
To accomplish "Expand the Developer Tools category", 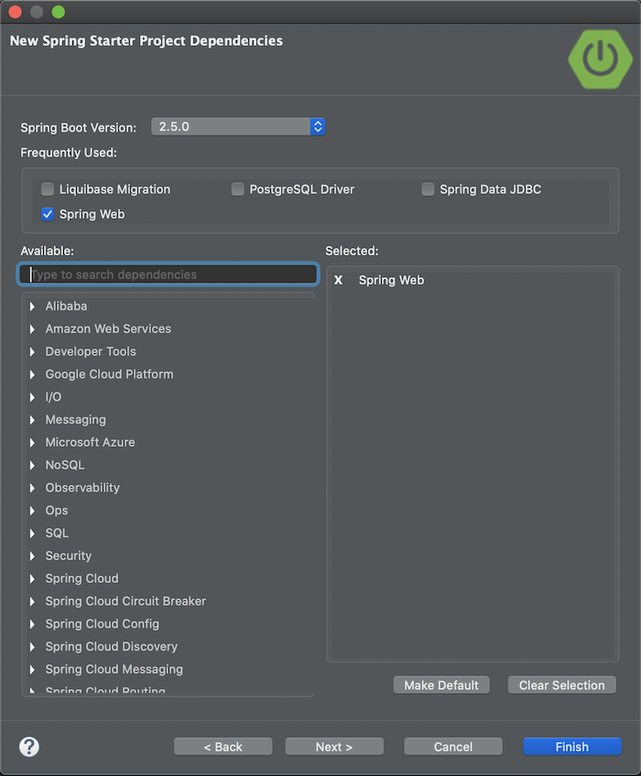I will 34,351.
